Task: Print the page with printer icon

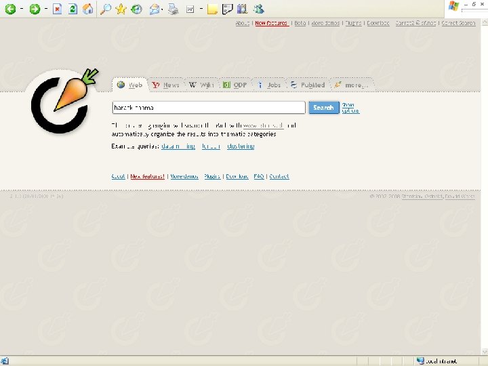Action: (173, 9)
